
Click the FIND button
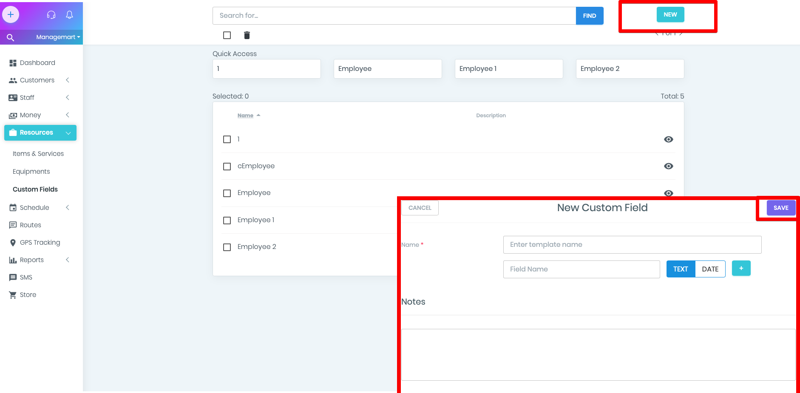tap(590, 16)
